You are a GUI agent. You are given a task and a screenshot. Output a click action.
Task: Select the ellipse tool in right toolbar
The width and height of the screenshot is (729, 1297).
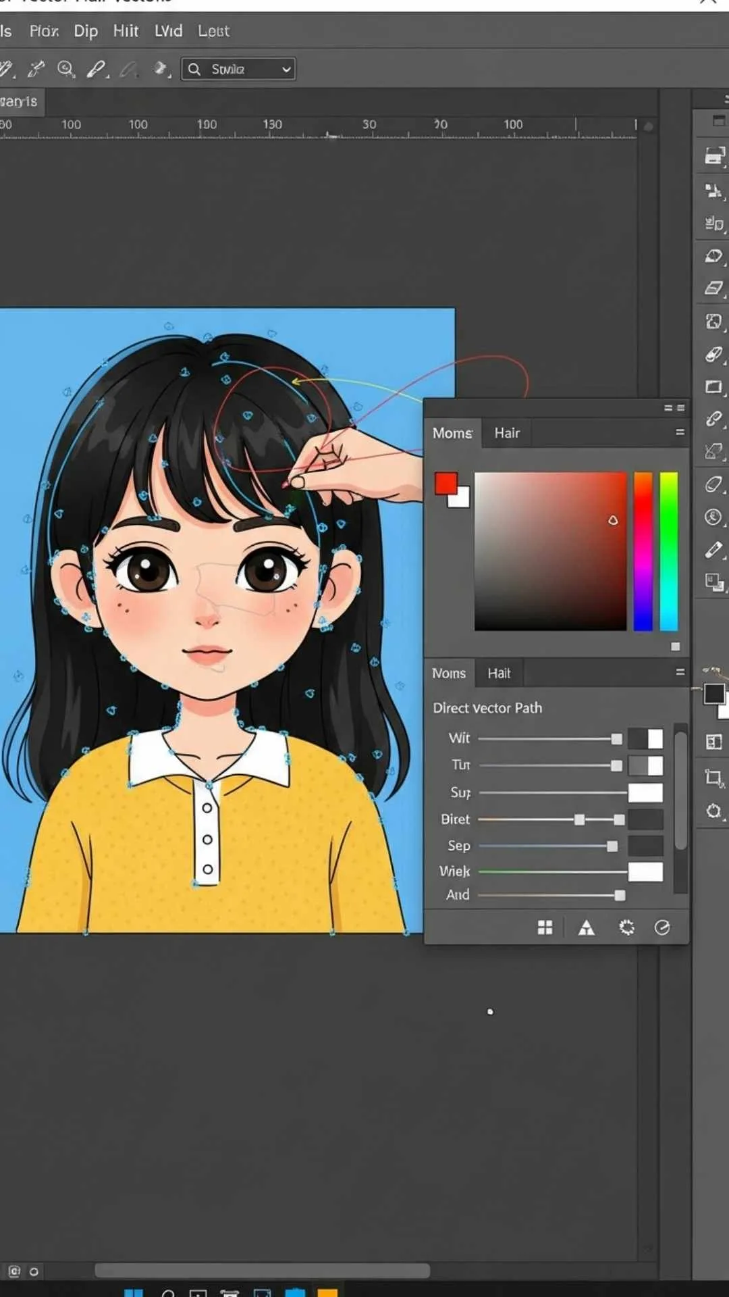coord(713,484)
